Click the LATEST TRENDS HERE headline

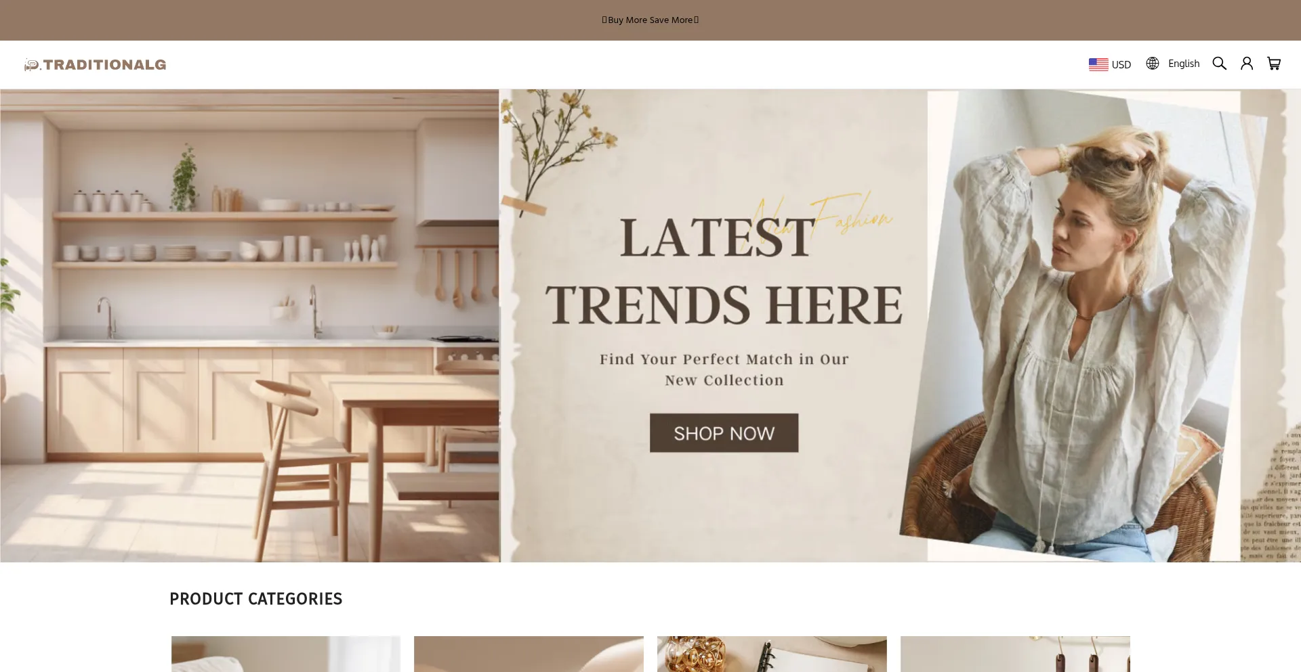point(724,271)
